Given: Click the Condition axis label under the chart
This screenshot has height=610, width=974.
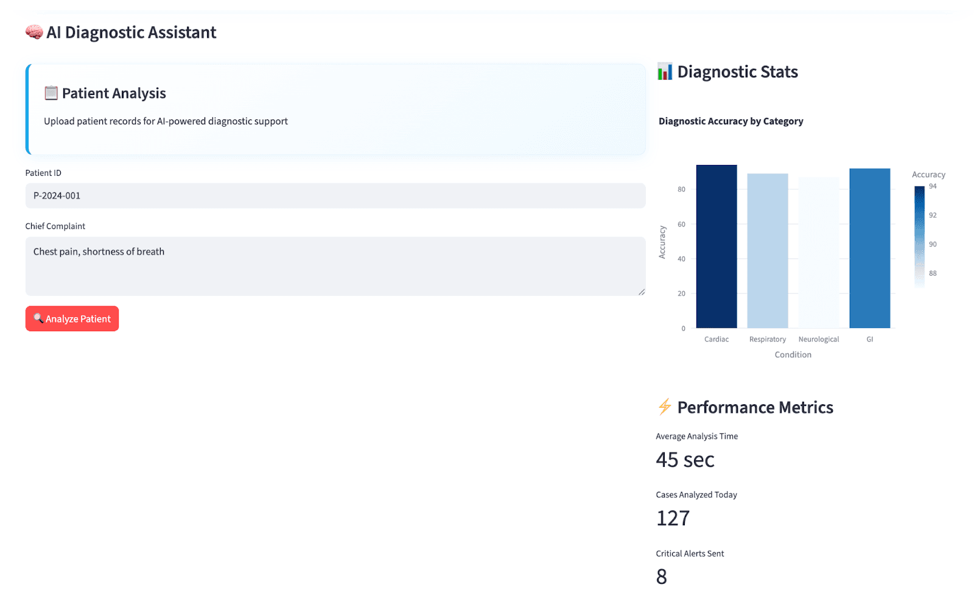Looking at the screenshot, I should 793,354.
